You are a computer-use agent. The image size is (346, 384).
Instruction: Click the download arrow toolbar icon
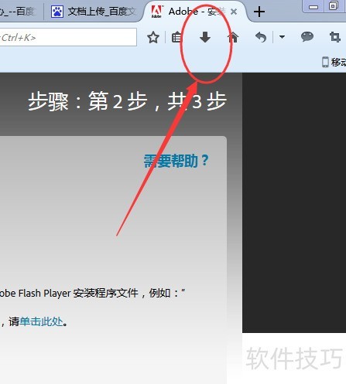coord(205,37)
